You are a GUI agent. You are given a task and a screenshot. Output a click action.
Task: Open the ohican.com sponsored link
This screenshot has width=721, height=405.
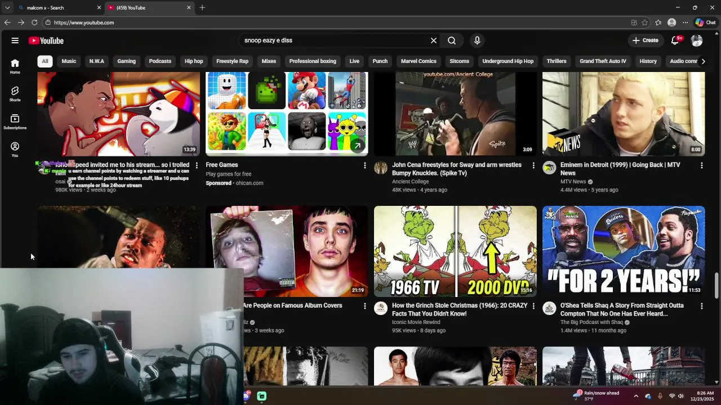click(250, 183)
